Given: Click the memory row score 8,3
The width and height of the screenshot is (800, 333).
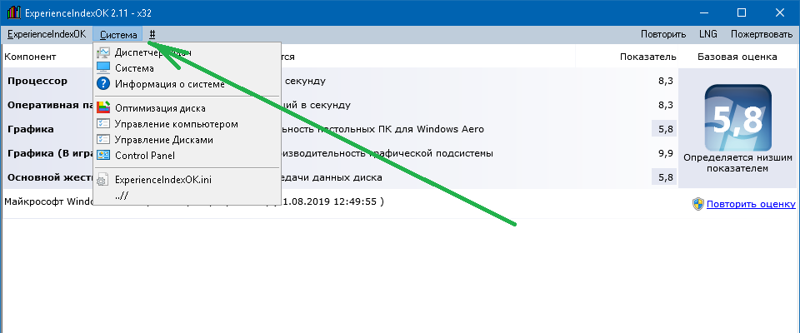Looking at the screenshot, I should pyautogui.click(x=666, y=105).
